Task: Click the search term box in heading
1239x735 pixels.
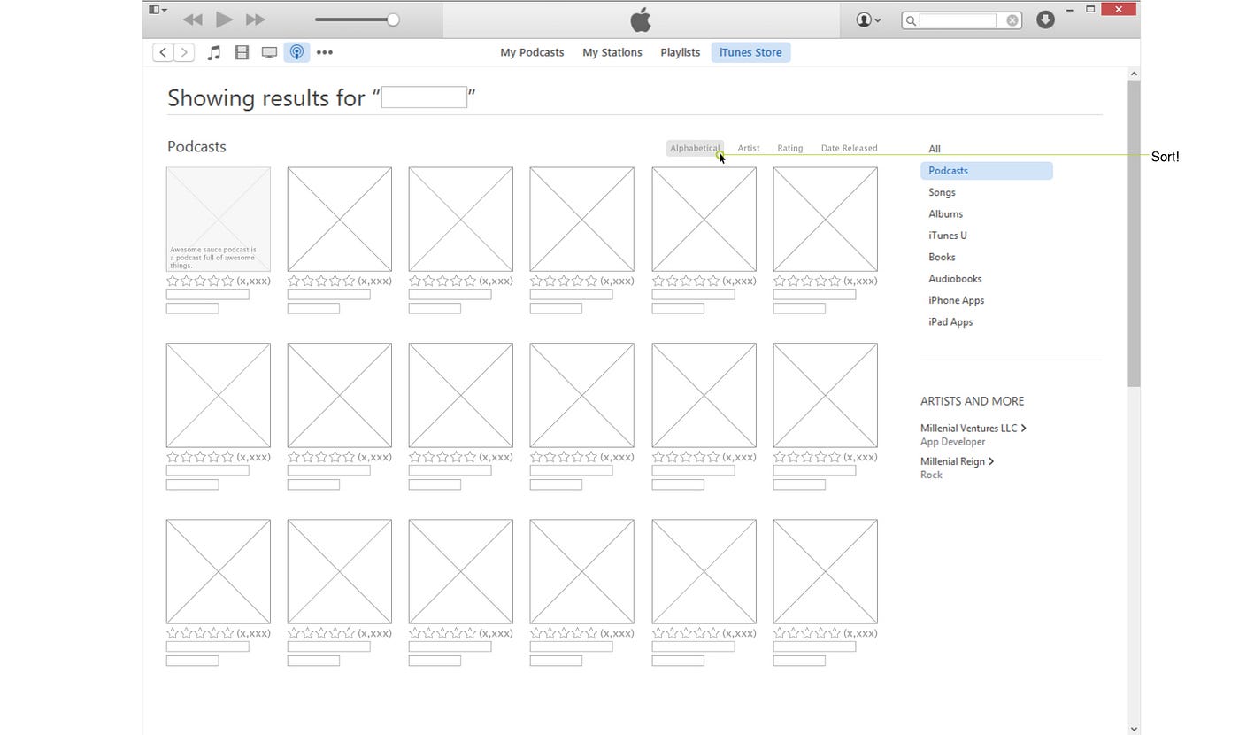Action: (424, 97)
